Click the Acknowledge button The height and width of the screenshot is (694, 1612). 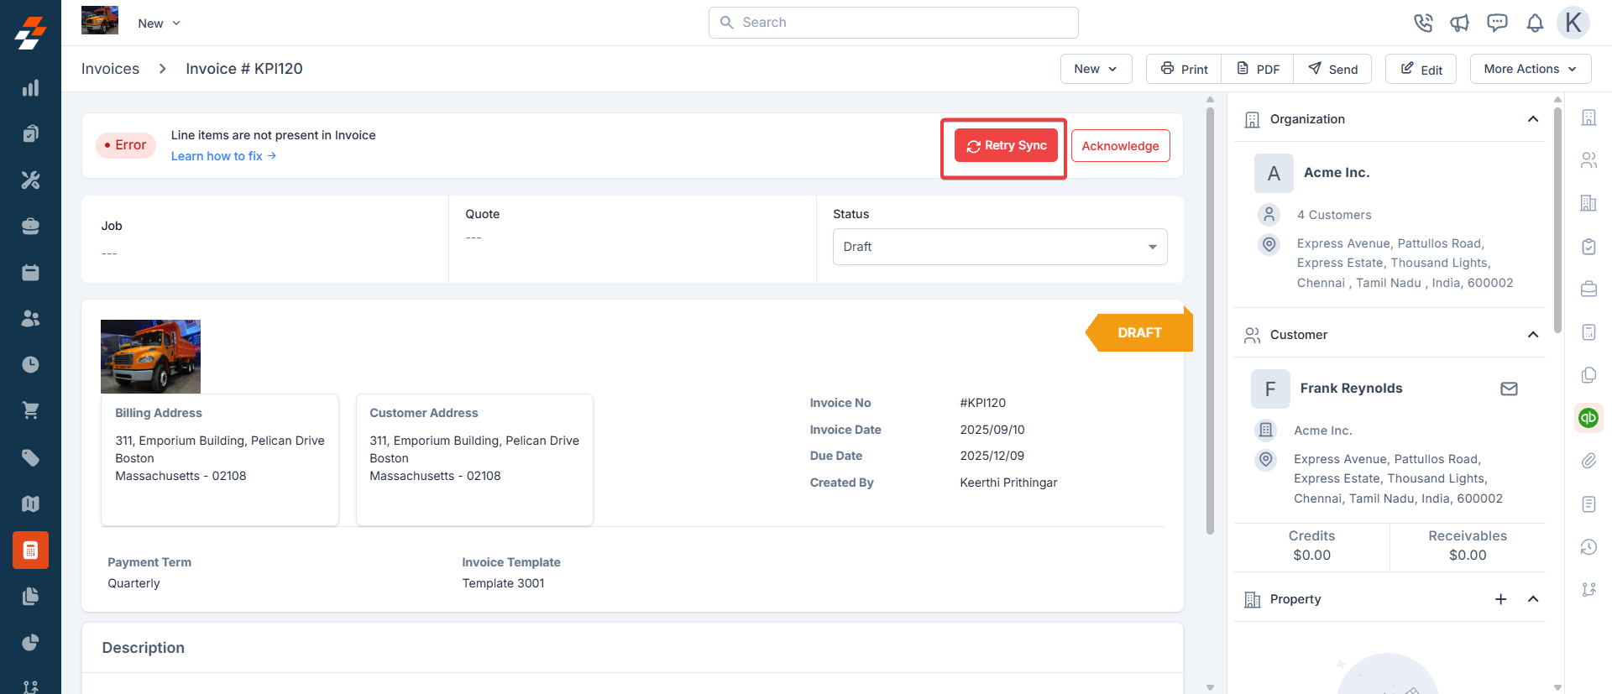[1120, 146]
